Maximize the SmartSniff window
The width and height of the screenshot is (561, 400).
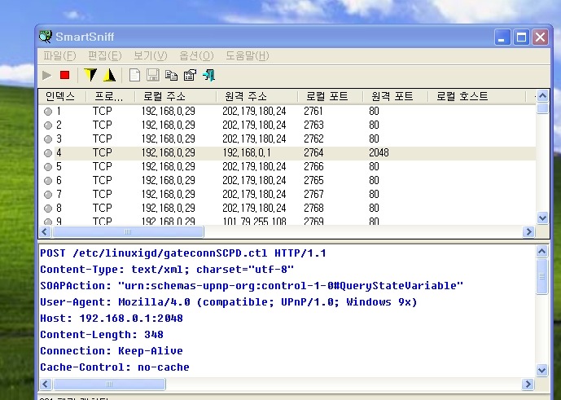(x=521, y=37)
